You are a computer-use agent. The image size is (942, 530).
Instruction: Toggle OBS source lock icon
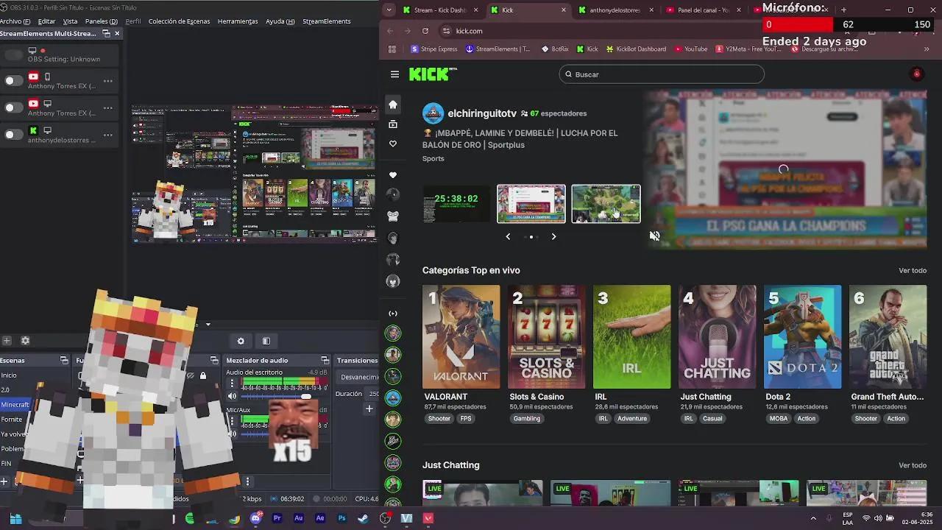(x=202, y=375)
